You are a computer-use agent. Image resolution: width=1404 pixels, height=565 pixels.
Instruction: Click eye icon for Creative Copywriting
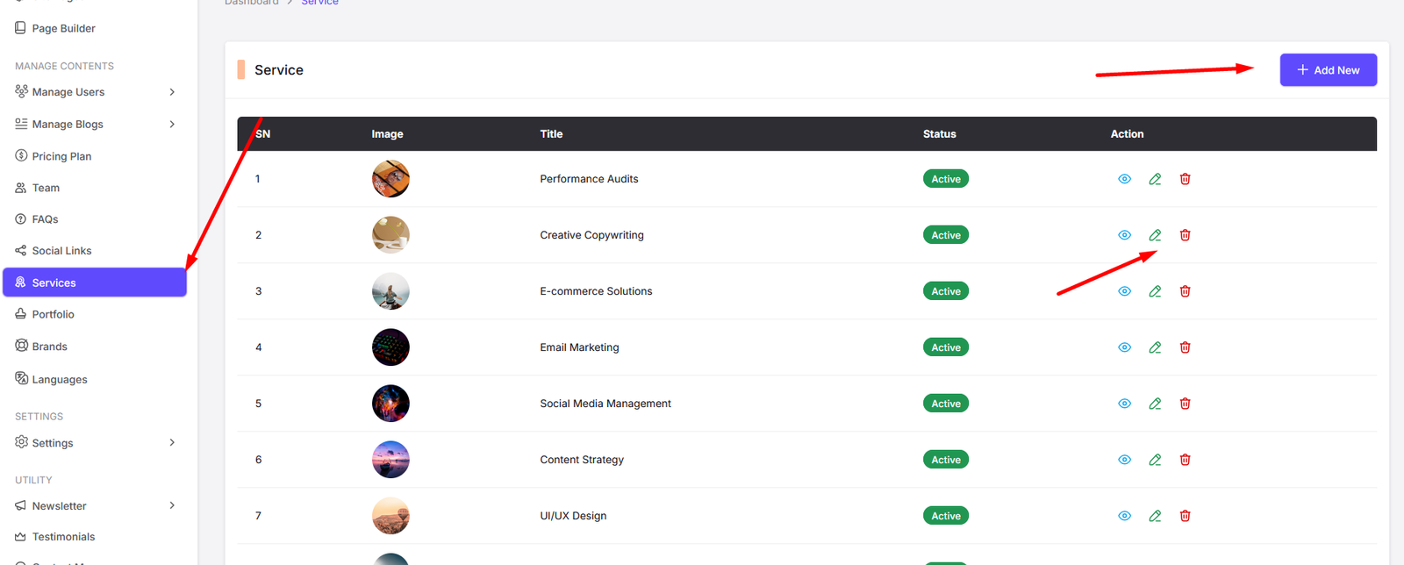1124,235
